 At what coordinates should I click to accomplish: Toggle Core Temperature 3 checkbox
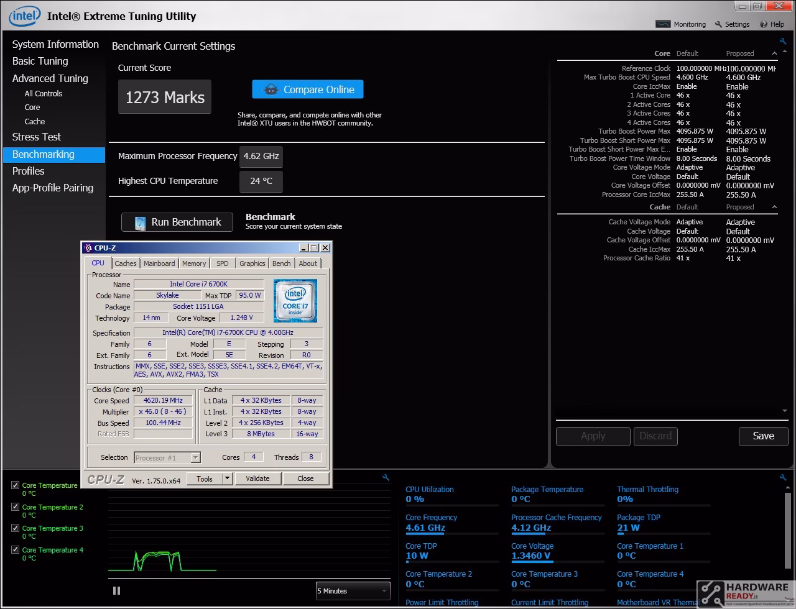(16, 528)
